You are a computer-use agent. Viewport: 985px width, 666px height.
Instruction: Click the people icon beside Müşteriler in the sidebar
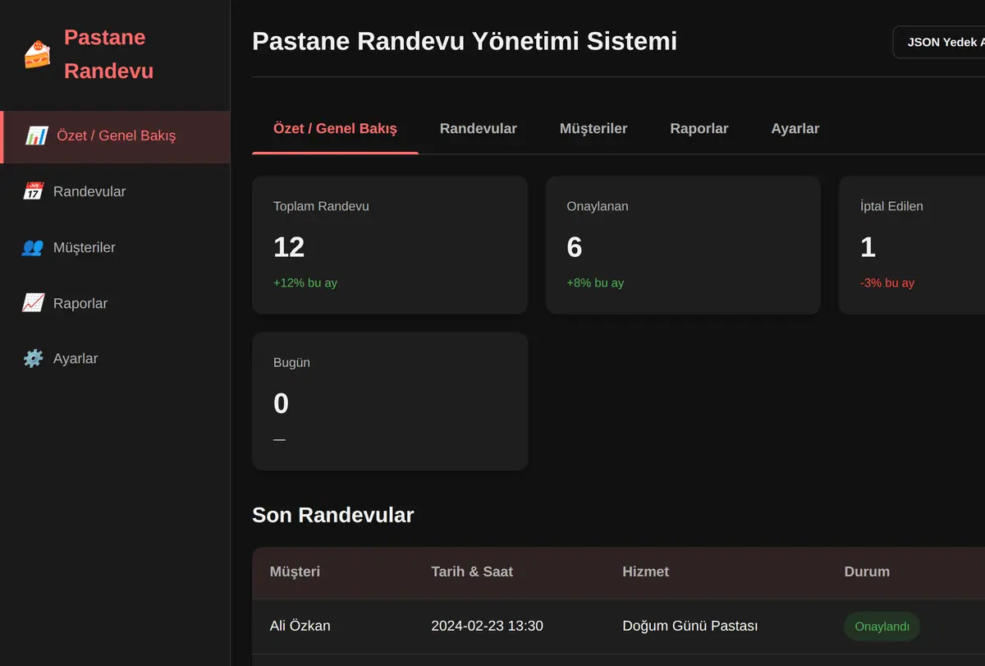[x=33, y=247]
